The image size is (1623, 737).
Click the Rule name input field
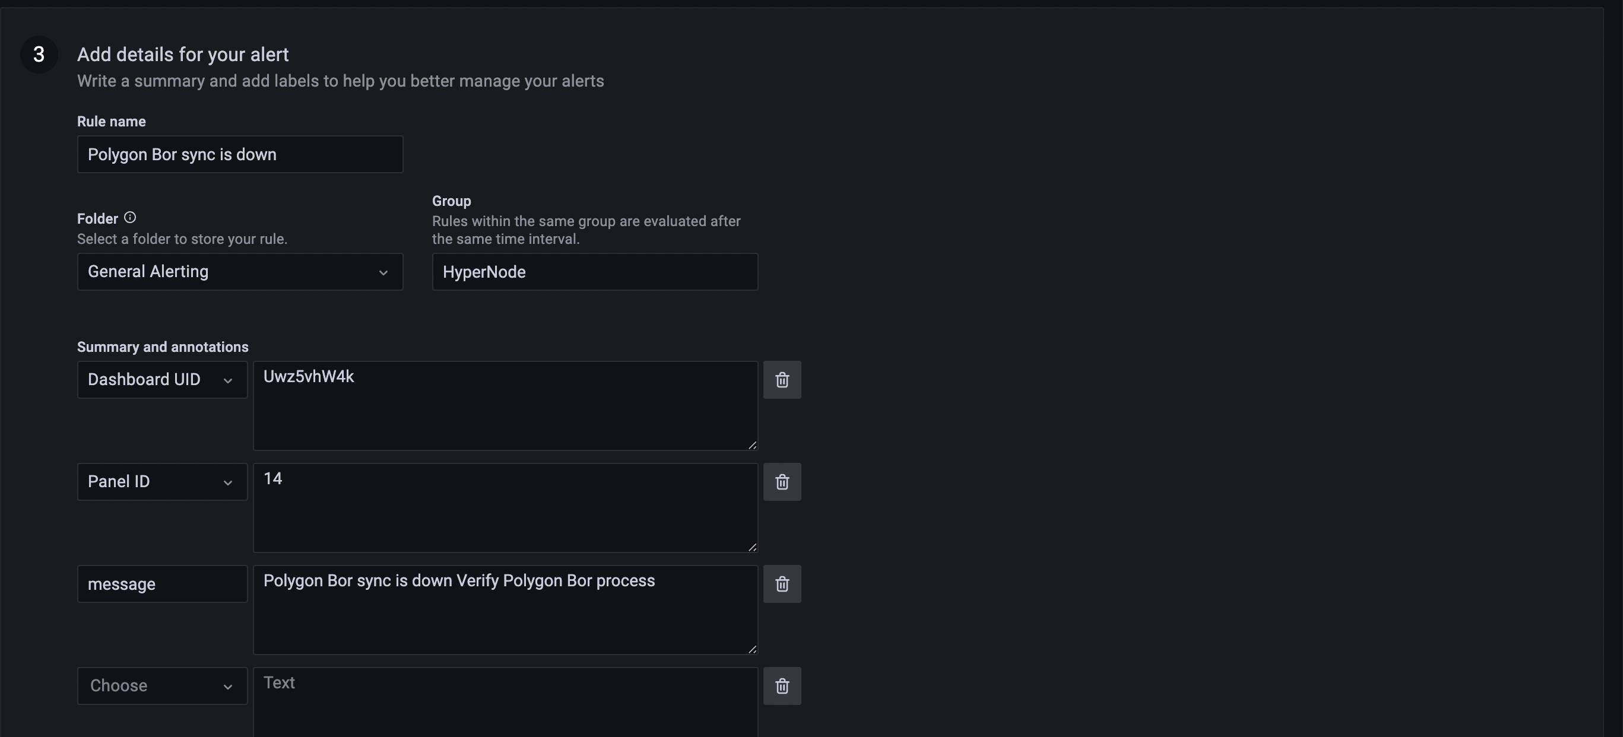click(239, 154)
